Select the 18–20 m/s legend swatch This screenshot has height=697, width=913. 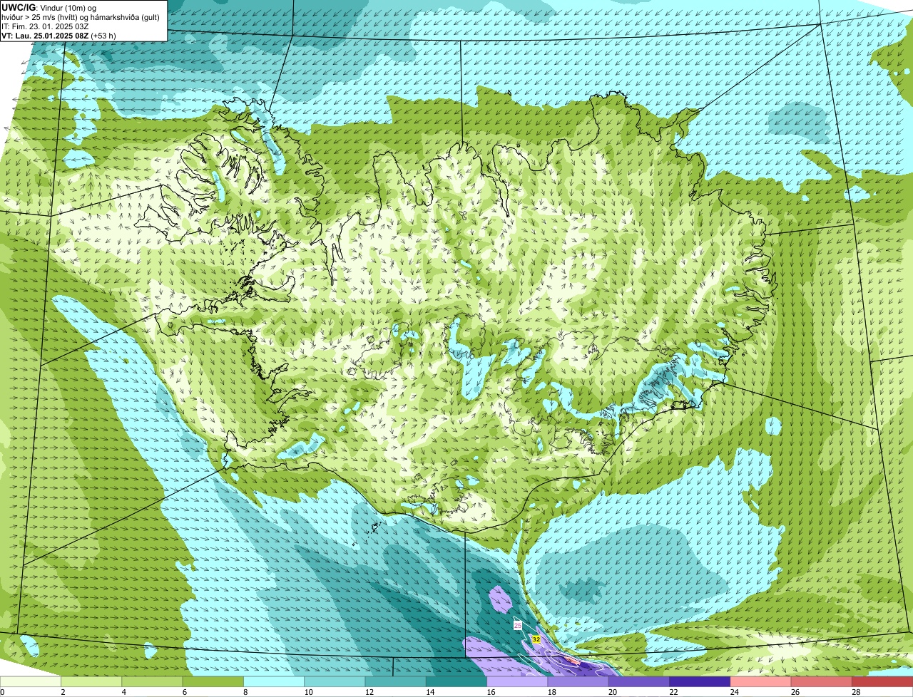[578, 682]
